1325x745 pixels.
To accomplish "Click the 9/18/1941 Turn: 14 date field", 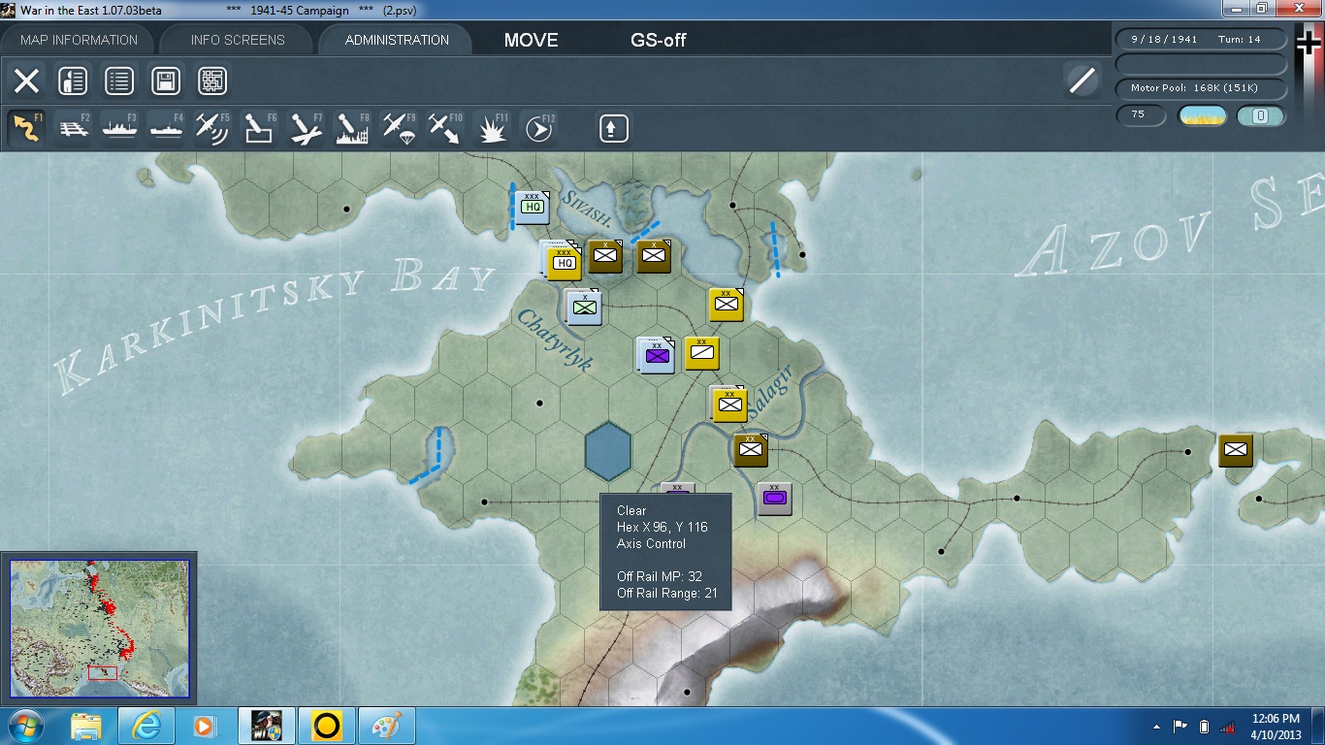I will 1202,40.
